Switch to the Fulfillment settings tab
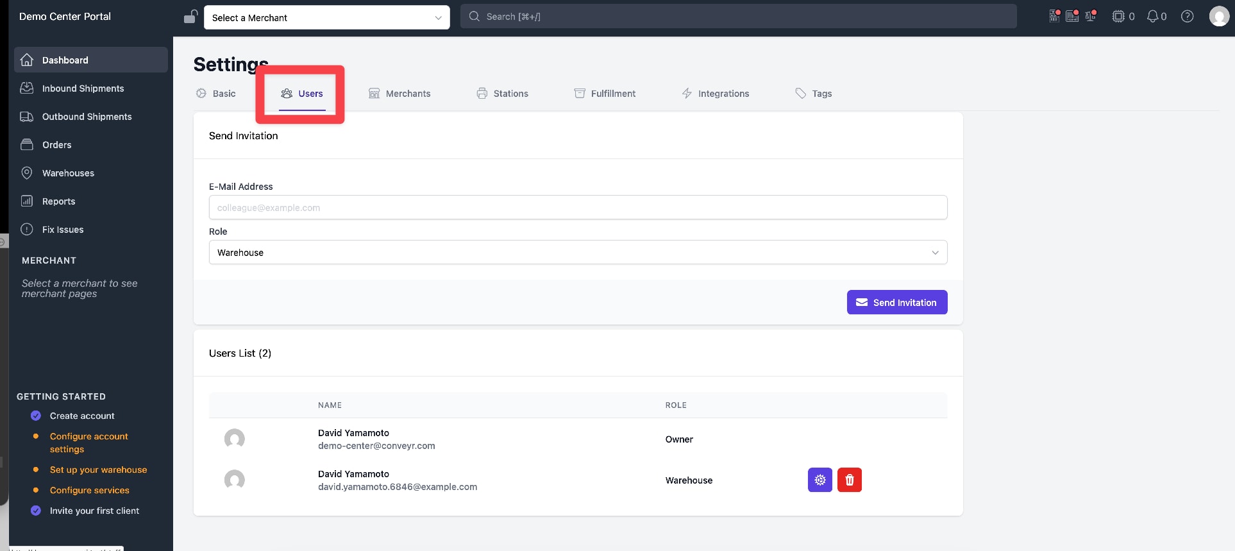Screen dimensions: 1235x551 click(x=605, y=94)
